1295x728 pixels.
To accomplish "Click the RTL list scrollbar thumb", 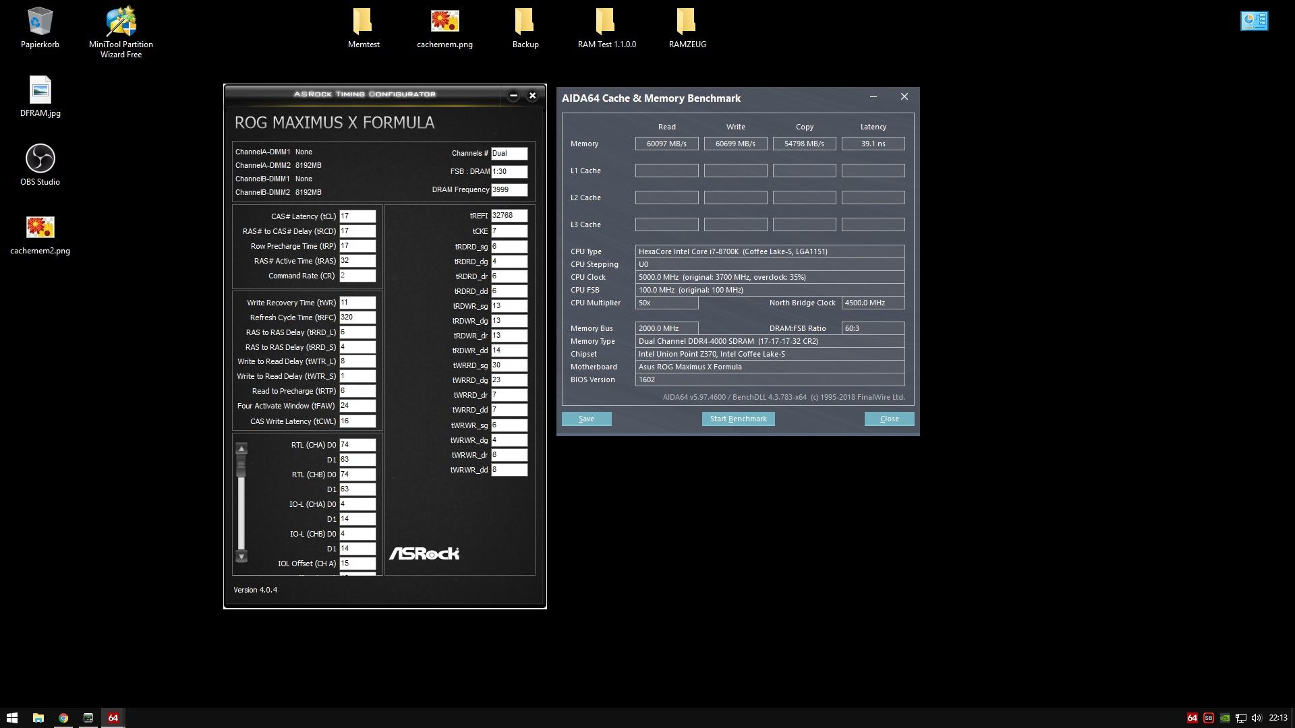I will (x=241, y=466).
